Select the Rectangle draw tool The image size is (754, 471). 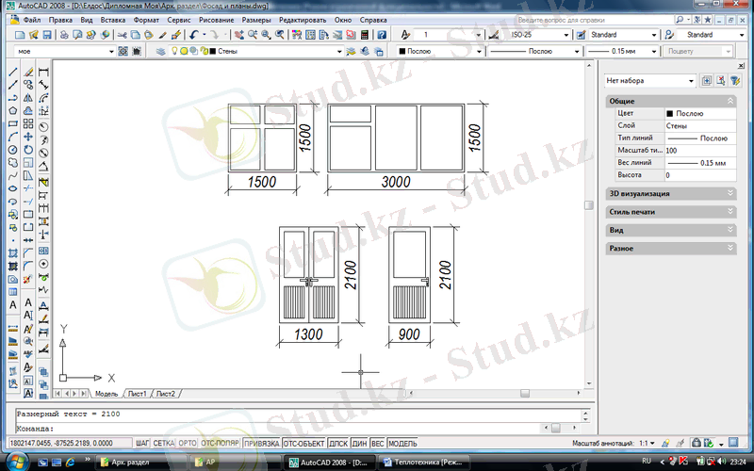pyautogui.click(x=13, y=123)
